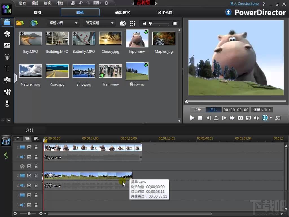Open the Effect Room icon
This screenshot has height=217, width=289.
7,34
